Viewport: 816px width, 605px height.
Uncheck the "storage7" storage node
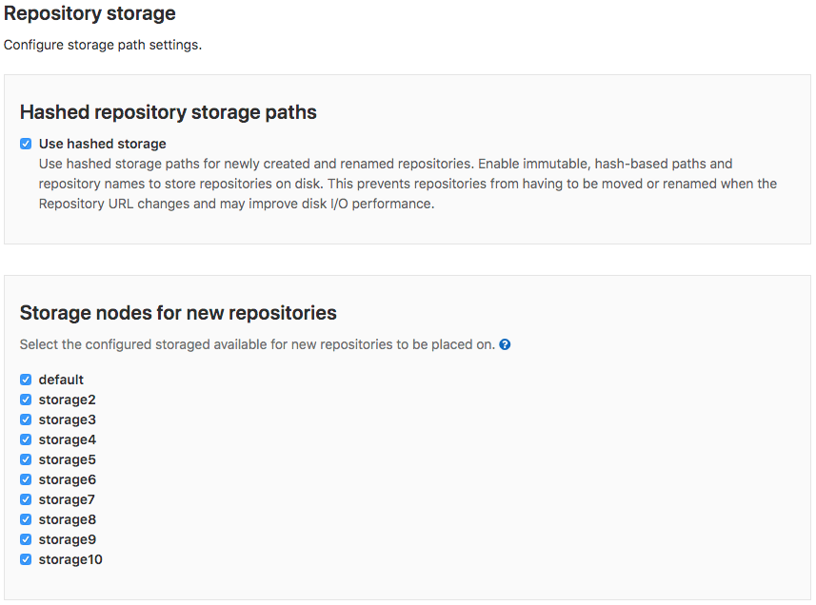[26, 499]
